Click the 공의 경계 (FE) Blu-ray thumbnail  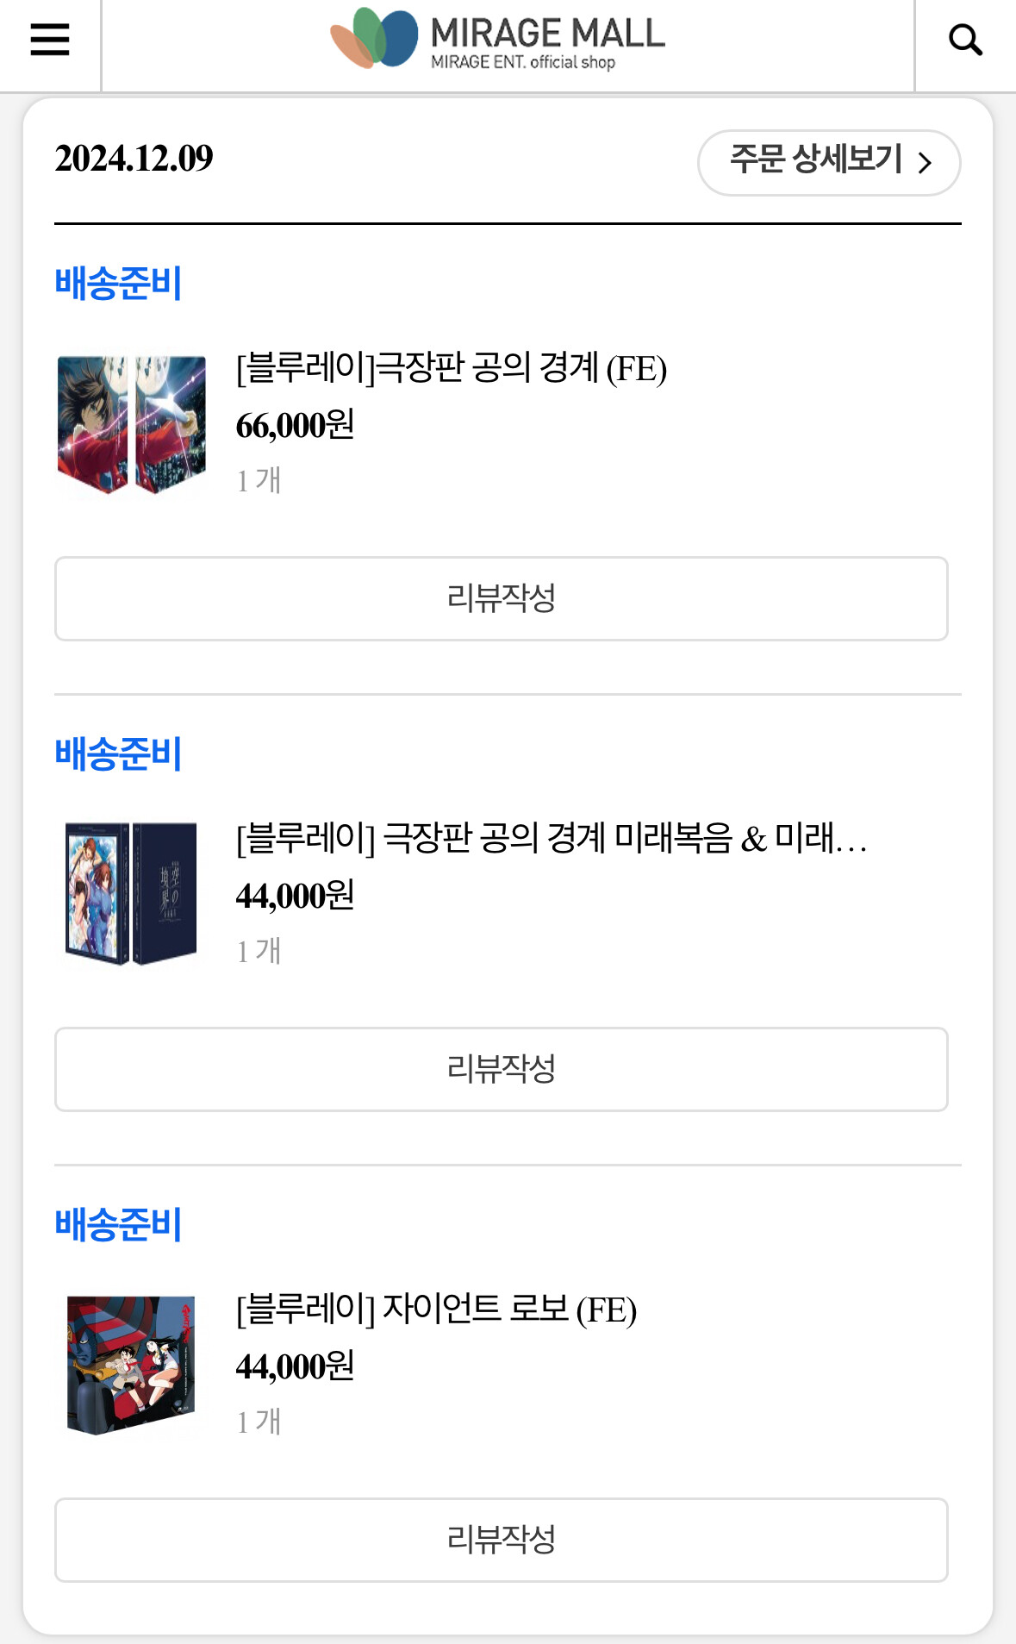point(131,424)
